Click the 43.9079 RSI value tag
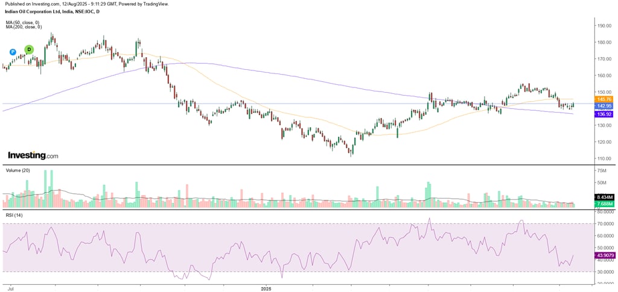Viewport: 618px width, 292px height. pos(604,255)
